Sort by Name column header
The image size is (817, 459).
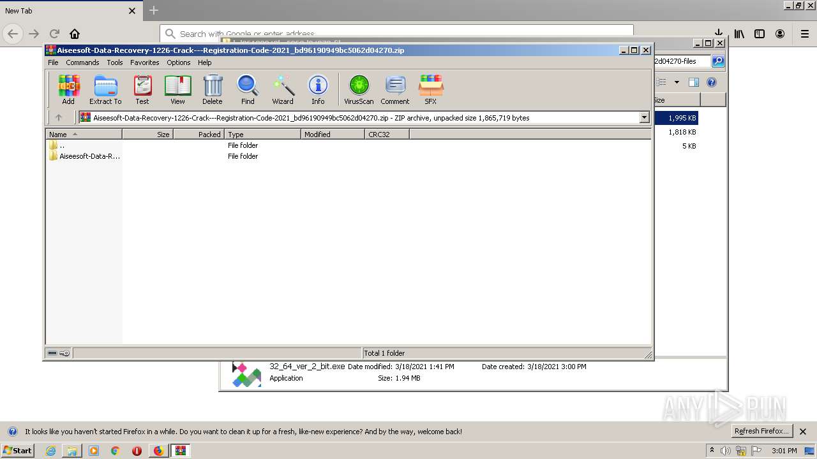pos(84,135)
